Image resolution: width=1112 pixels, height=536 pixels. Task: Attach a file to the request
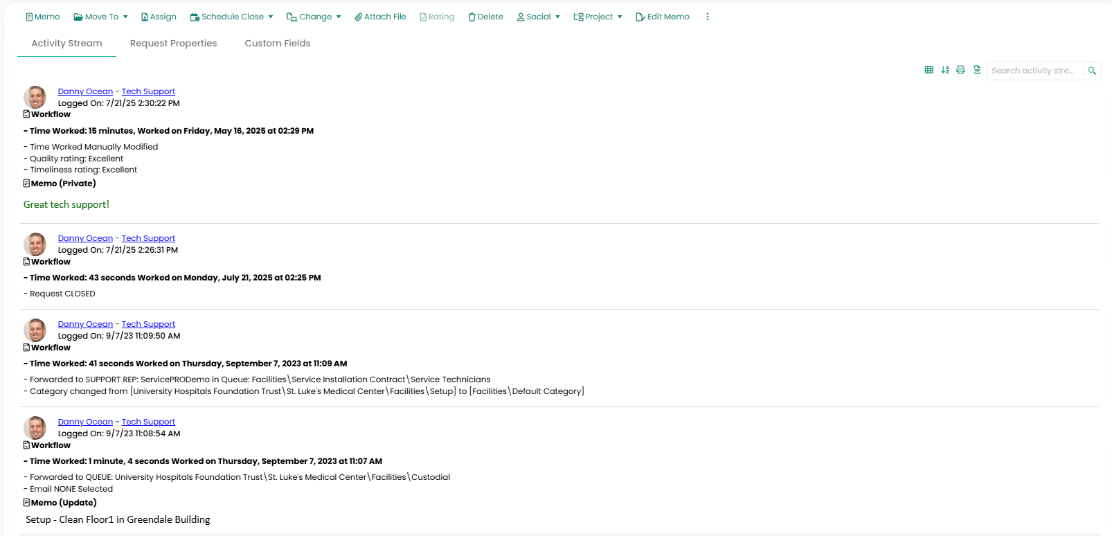(x=380, y=17)
